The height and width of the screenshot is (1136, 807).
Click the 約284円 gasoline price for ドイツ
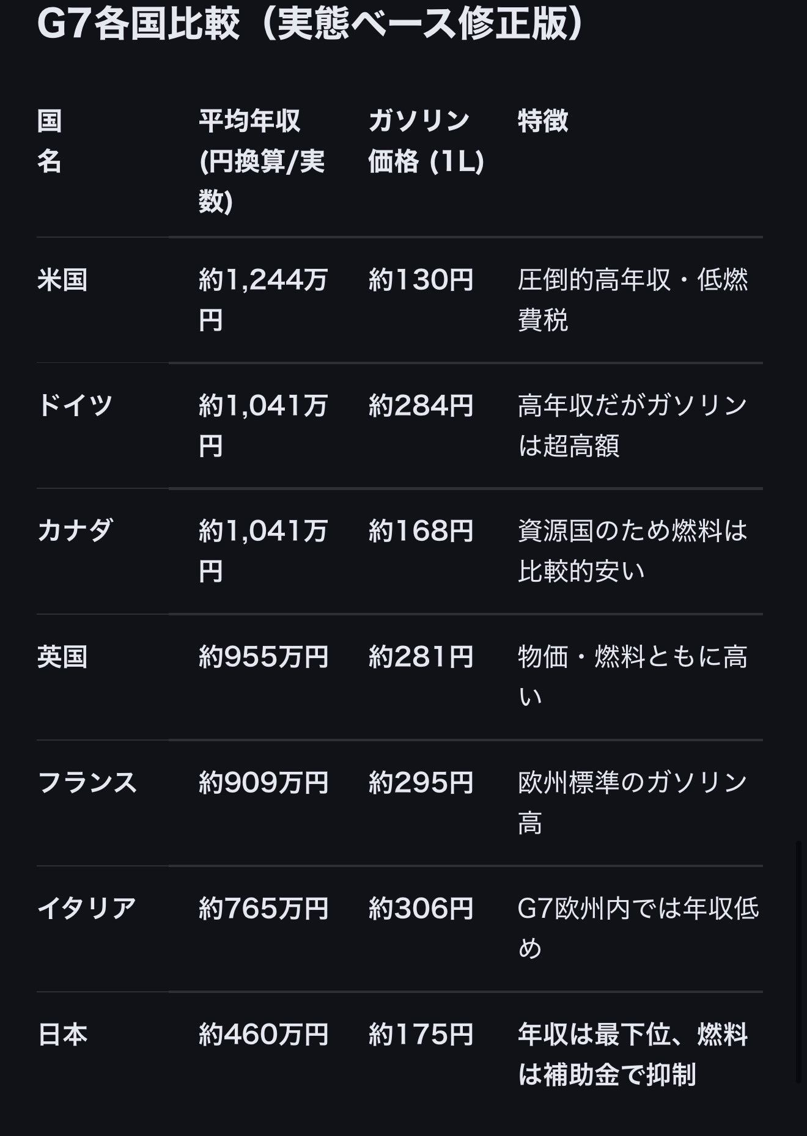(x=421, y=406)
